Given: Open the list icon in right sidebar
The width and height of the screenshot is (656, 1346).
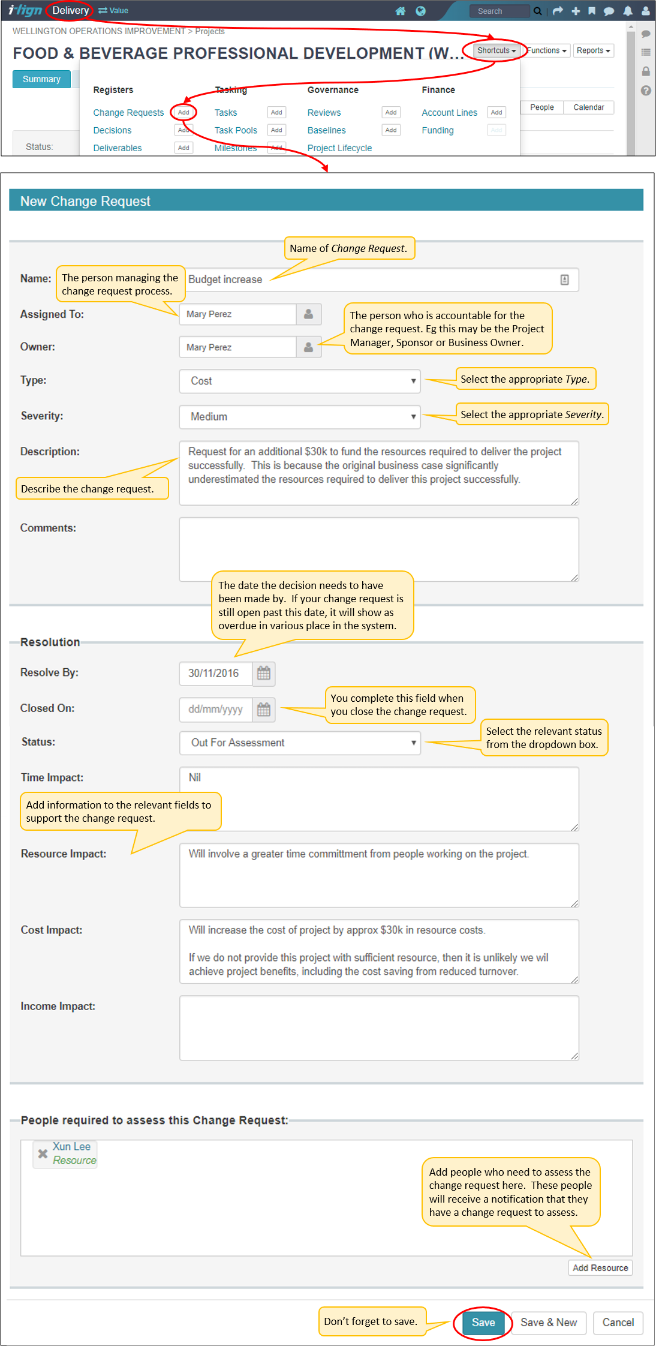Looking at the screenshot, I should click(x=646, y=53).
